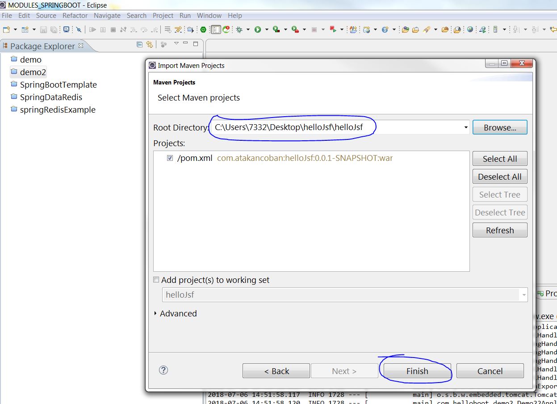Viewport: 557px width, 404px height.
Task: Click the console/monitor icon in the toolbar
Action: pos(66,30)
